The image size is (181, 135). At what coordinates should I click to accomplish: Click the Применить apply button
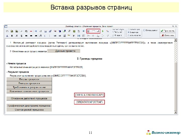[x=167, y=31]
